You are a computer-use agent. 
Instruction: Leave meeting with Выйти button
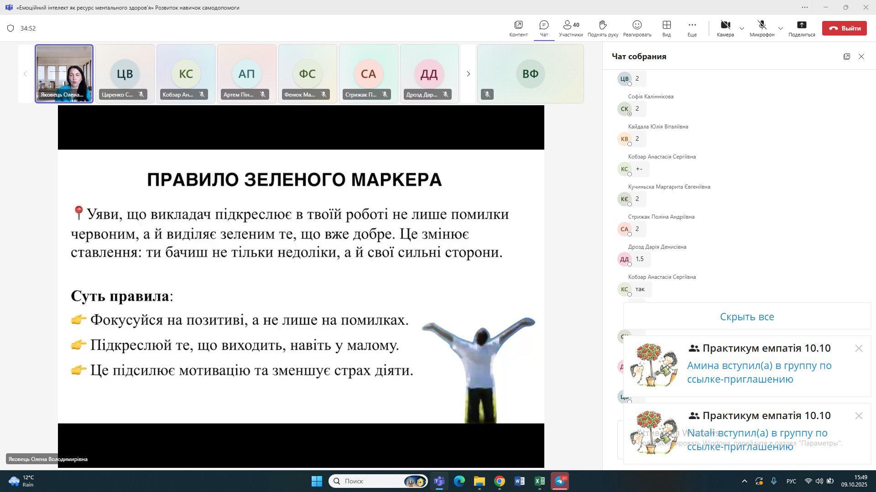[x=844, y=28]
